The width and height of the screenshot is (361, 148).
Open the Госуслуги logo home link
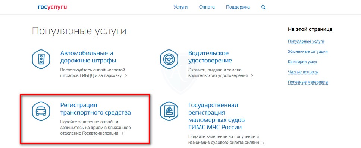52,7
